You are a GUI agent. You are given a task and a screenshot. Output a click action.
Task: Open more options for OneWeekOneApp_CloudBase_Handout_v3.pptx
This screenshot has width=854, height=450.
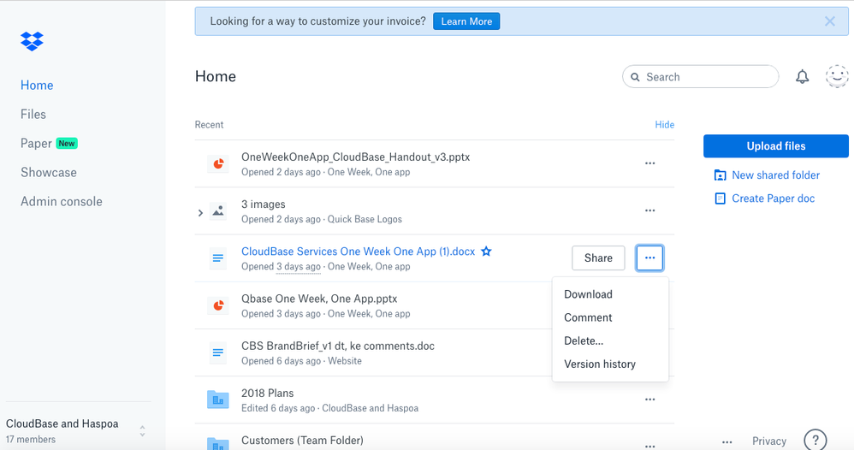coord(649,163)
